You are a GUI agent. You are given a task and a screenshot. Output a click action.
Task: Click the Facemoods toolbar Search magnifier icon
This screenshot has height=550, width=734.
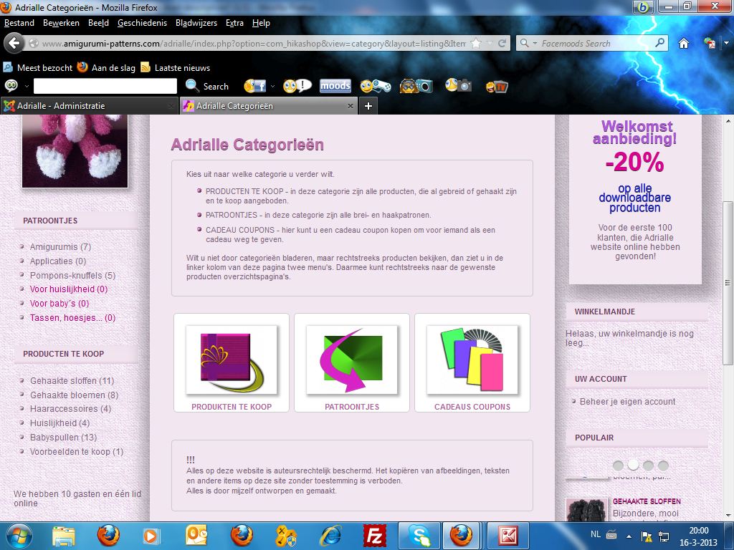[192, 86]
